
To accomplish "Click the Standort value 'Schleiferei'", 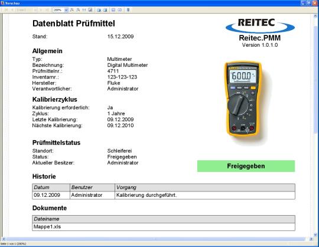I will 119,151.
